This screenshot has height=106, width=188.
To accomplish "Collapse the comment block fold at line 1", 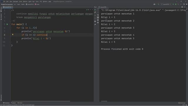I will 11,10.
